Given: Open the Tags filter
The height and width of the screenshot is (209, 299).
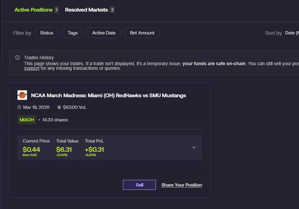Looking at the screenshot, I should (x=73, y=33).
